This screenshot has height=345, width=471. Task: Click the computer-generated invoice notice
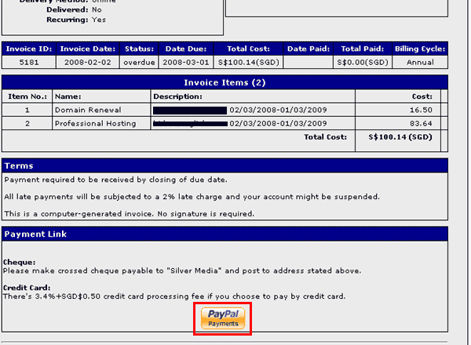(130, 214)
